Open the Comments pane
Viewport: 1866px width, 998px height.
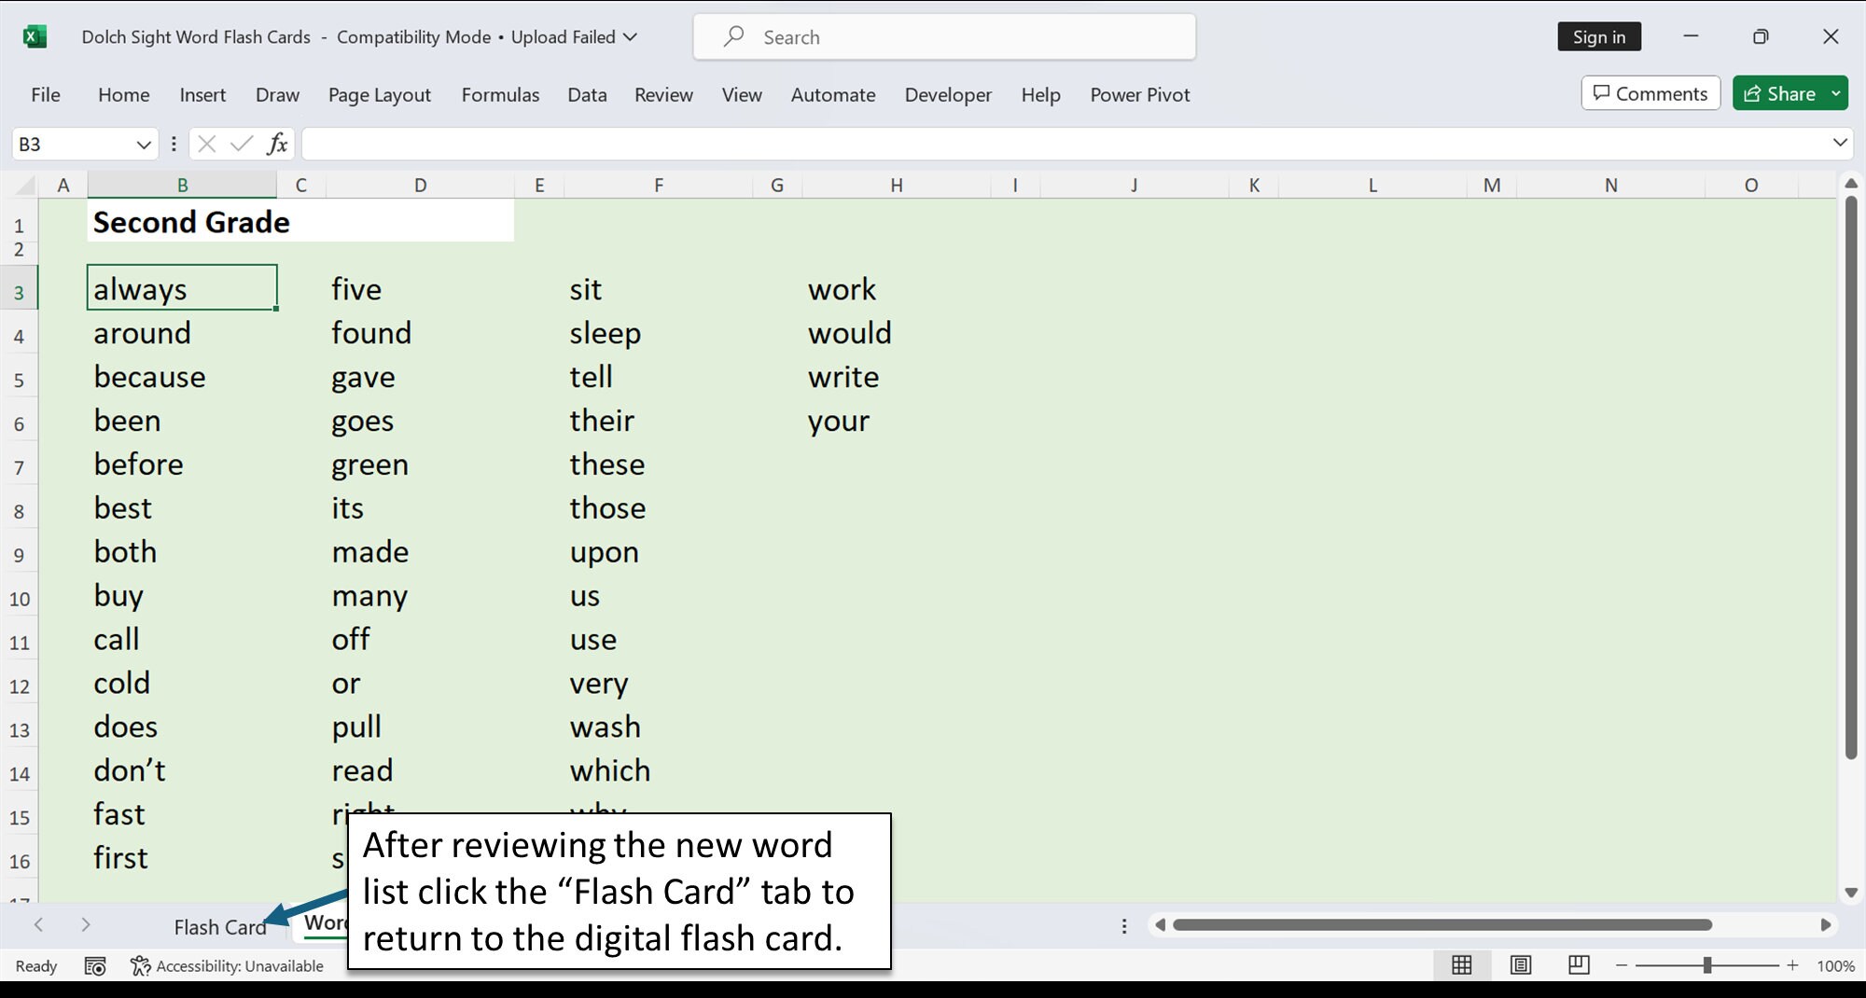point(1650,93)
